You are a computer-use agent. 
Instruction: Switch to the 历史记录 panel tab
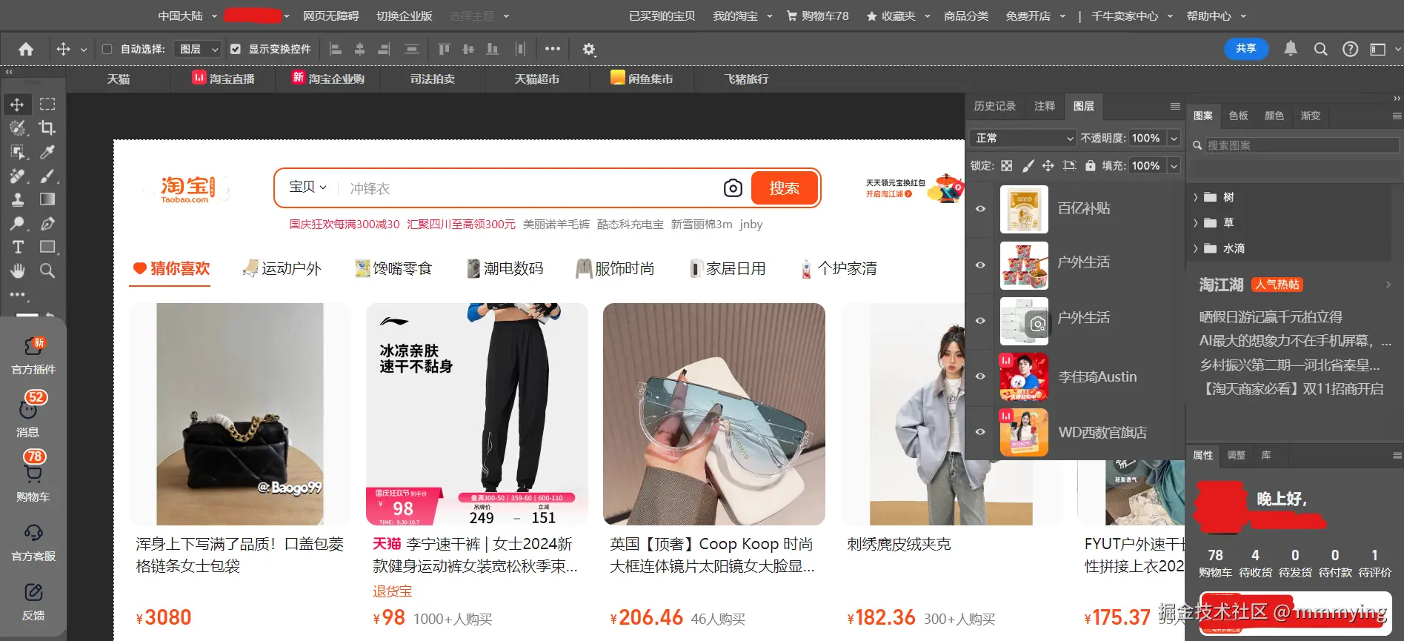point(994,106)
